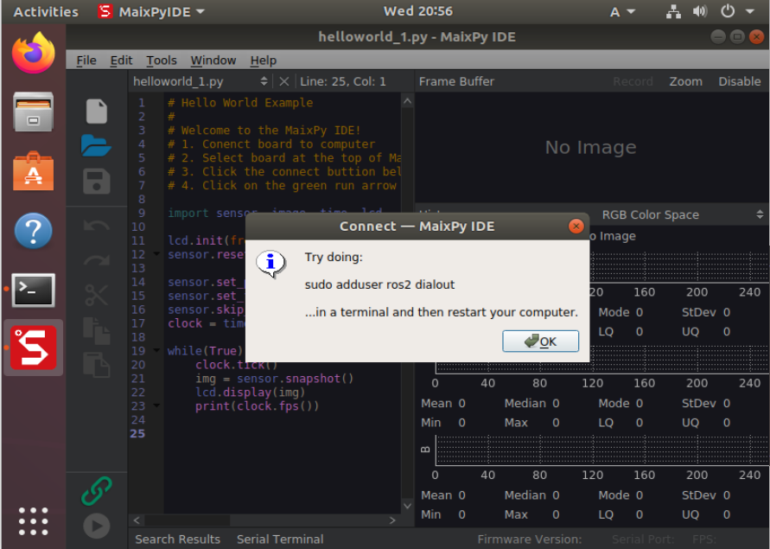Click the Cut scissors icon
The image size is (770, 549).
[x=96, y=295]
